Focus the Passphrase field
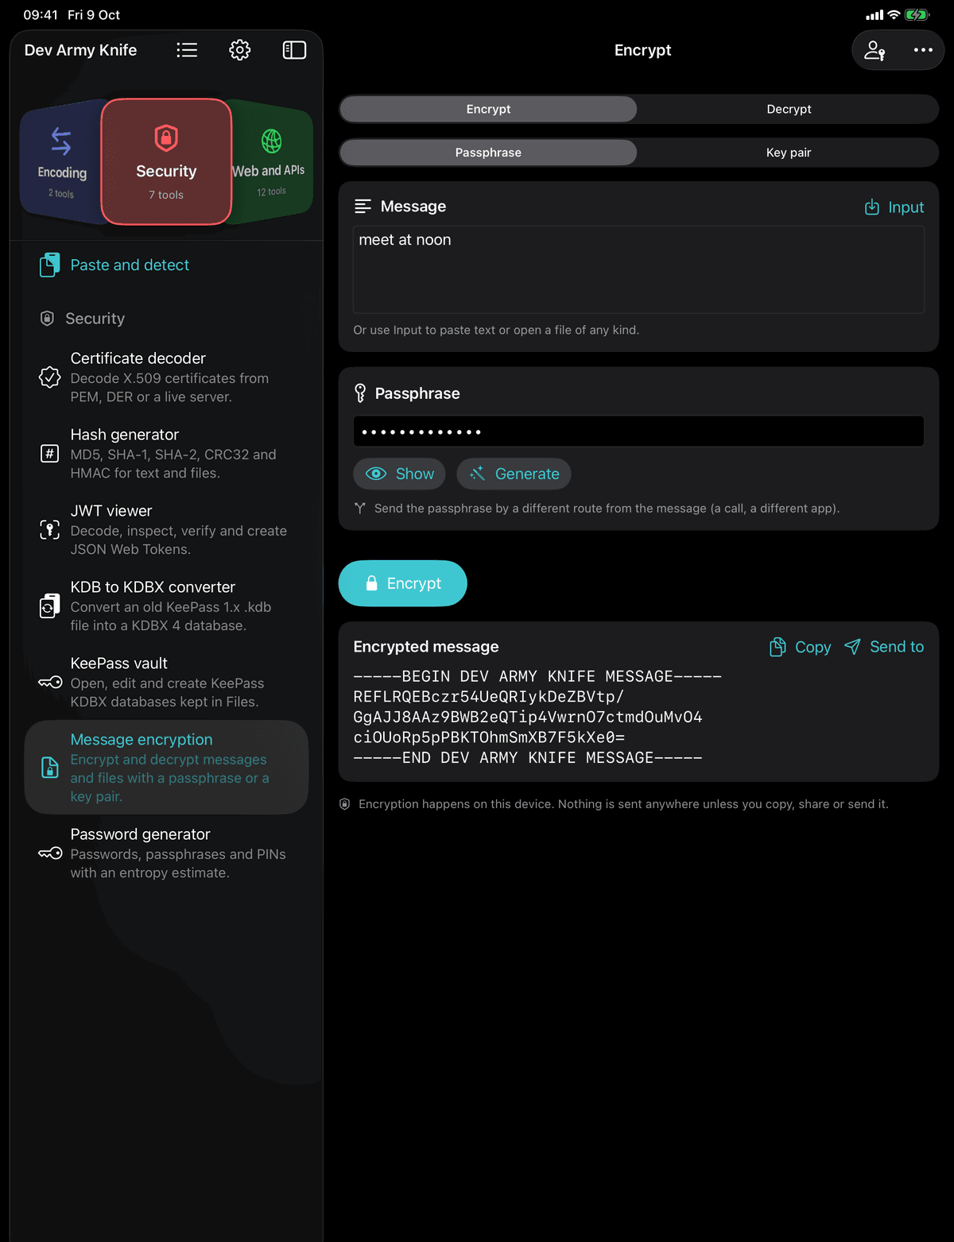This screenshot has height=1242, width=954. pos(638,431)
